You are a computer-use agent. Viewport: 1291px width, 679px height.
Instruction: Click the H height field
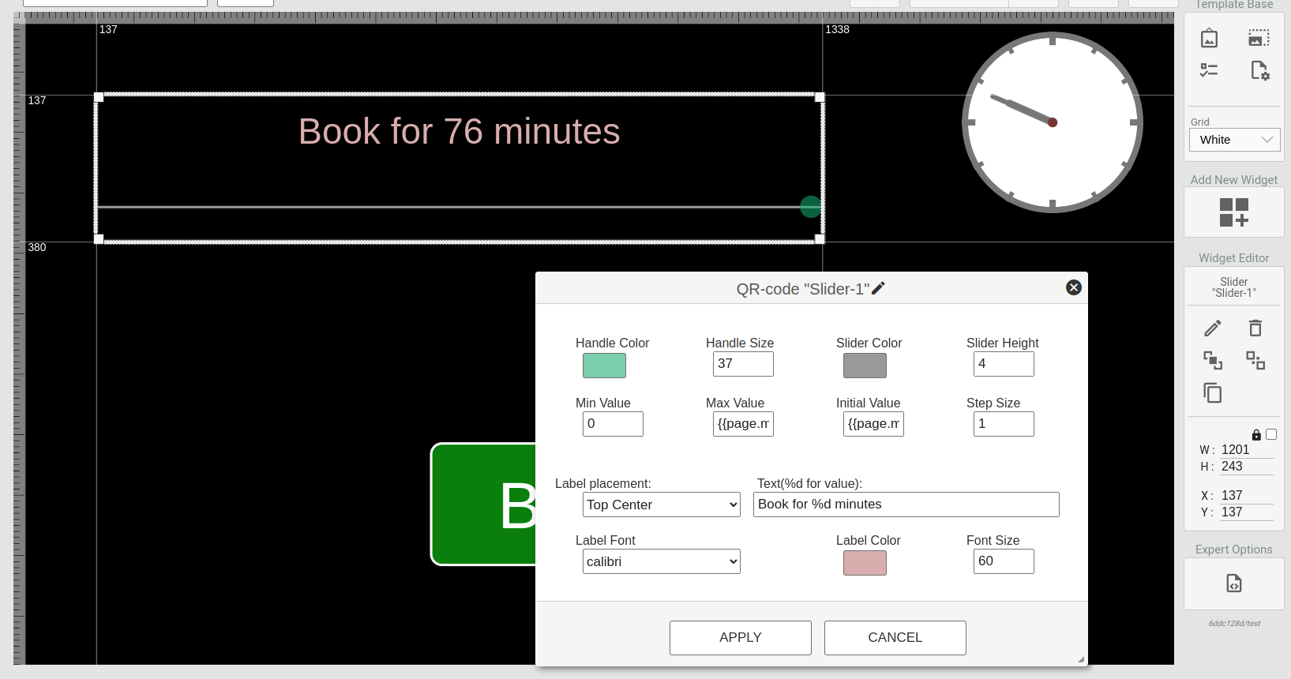(1246, 467)
